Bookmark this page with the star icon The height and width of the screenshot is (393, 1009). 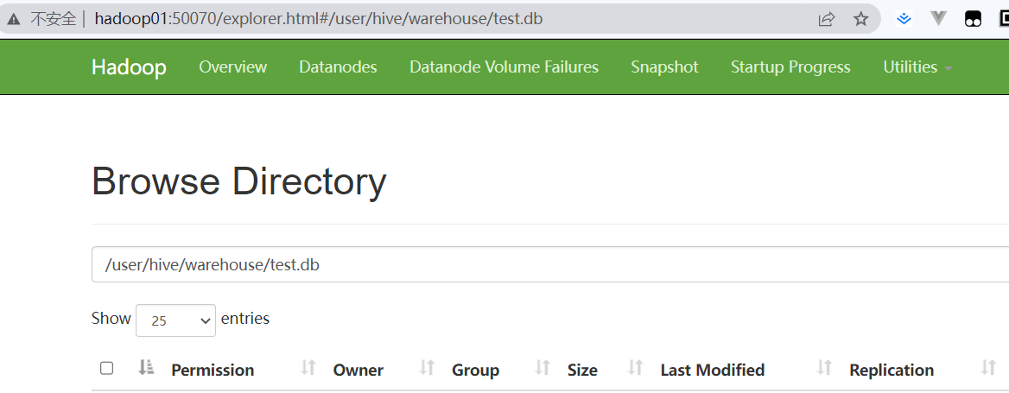860,19
